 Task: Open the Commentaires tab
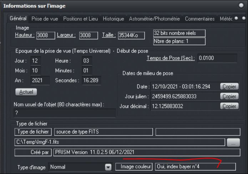click(x=200, y=19)
